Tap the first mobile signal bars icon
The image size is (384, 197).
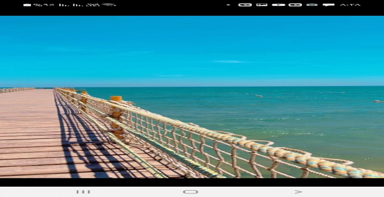coord(64,5)
